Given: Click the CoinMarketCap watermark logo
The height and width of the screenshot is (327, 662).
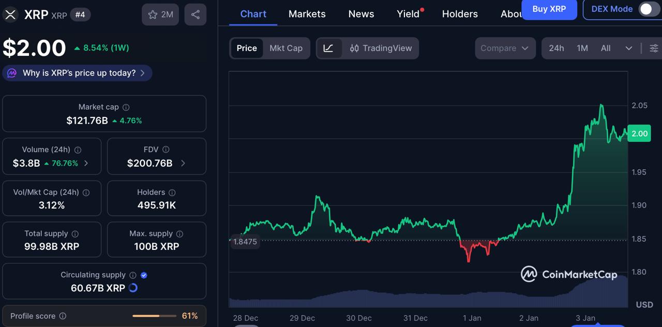Looking at the screenshot, I should 568,274.
